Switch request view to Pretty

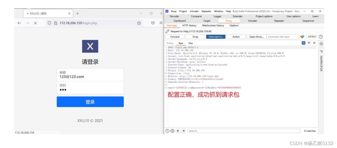click(x=170, y=43)
